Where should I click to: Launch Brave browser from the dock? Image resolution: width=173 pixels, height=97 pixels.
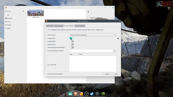[x=76, y=94]
